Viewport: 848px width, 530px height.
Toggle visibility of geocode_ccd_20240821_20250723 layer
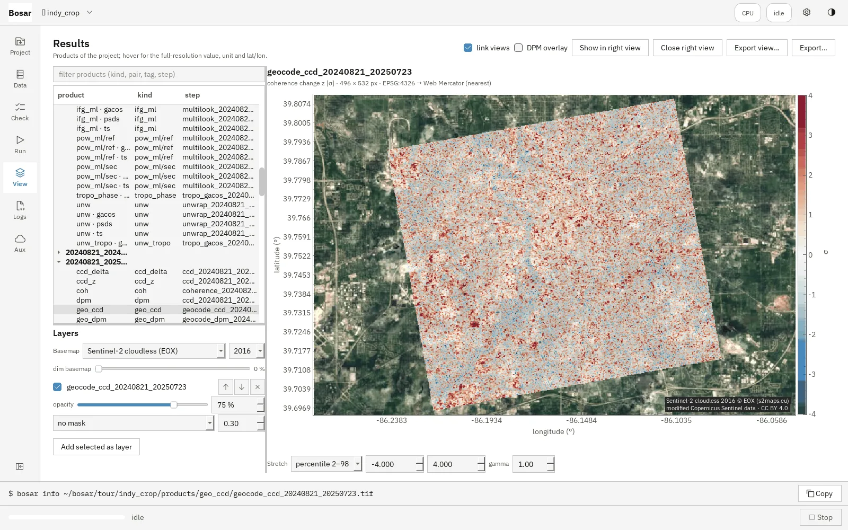click(x=57, y=387)
